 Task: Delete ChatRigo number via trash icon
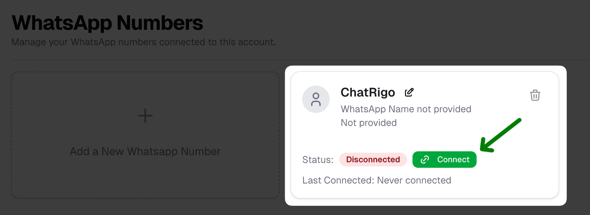coord(535,95)
